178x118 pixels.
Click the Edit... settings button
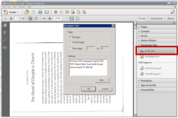[102, 80]
